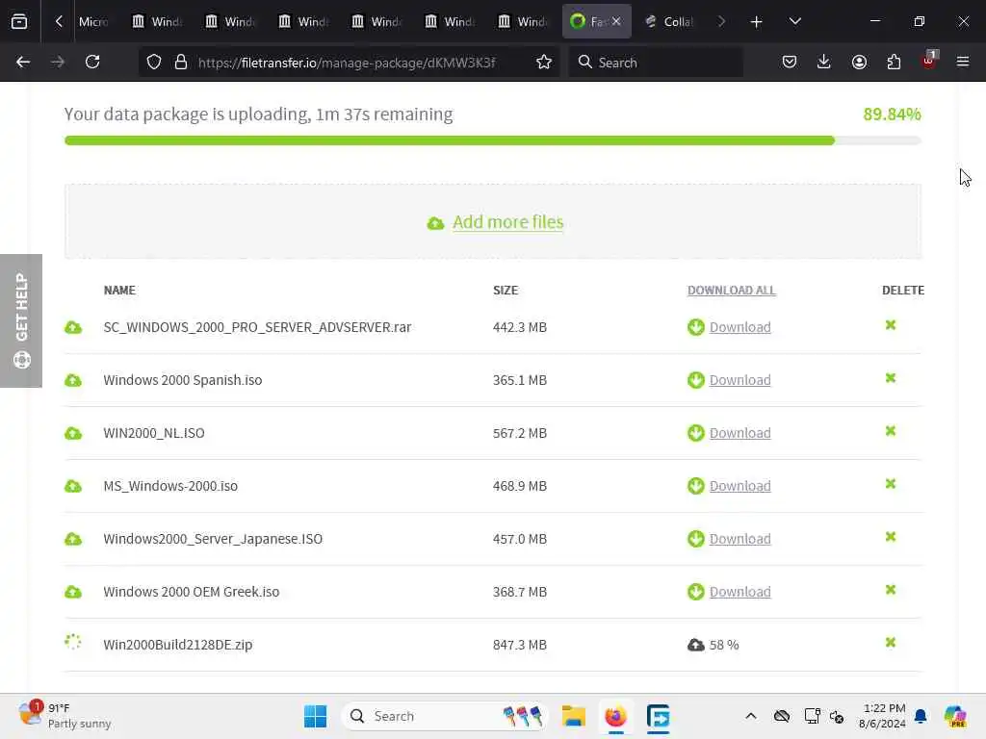This screenshot has width=986, height=739.
Task: Delete Windows 2000 OEM Greek.iso file
Action: pos(891,590)
